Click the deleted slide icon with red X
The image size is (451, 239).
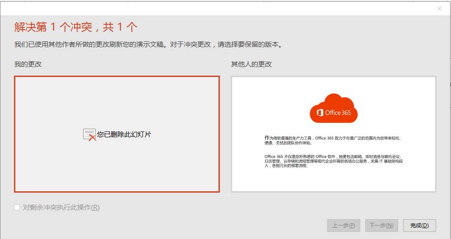[x=89, y=135]
